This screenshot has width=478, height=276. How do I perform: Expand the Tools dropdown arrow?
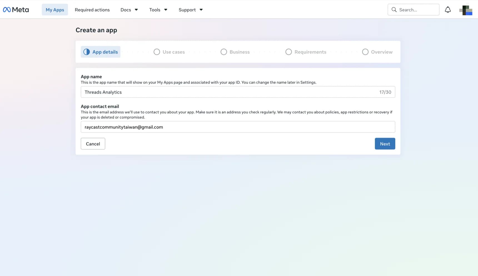[166, 10]
